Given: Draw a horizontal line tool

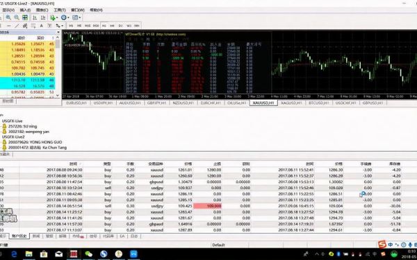Looking at the screenshot, I should coord(9,26).
